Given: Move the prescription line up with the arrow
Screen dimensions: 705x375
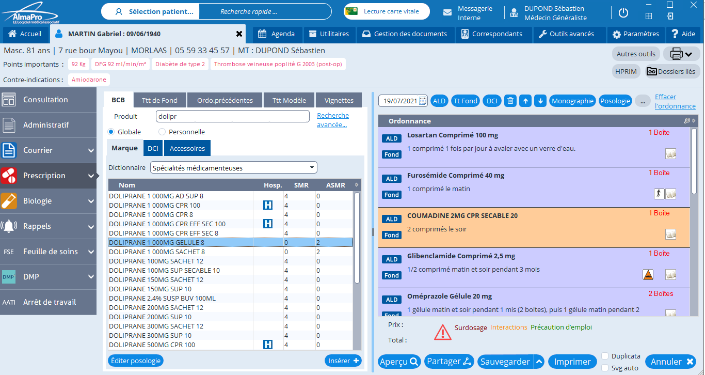Looking at the screenshot, I should point(525,101).
